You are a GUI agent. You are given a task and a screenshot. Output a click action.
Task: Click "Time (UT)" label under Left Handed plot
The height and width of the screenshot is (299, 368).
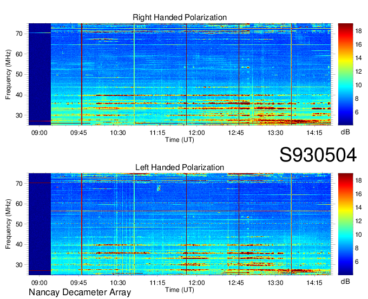pos(180,290)
